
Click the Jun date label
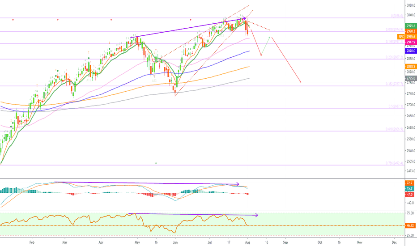tap(175, 242)
